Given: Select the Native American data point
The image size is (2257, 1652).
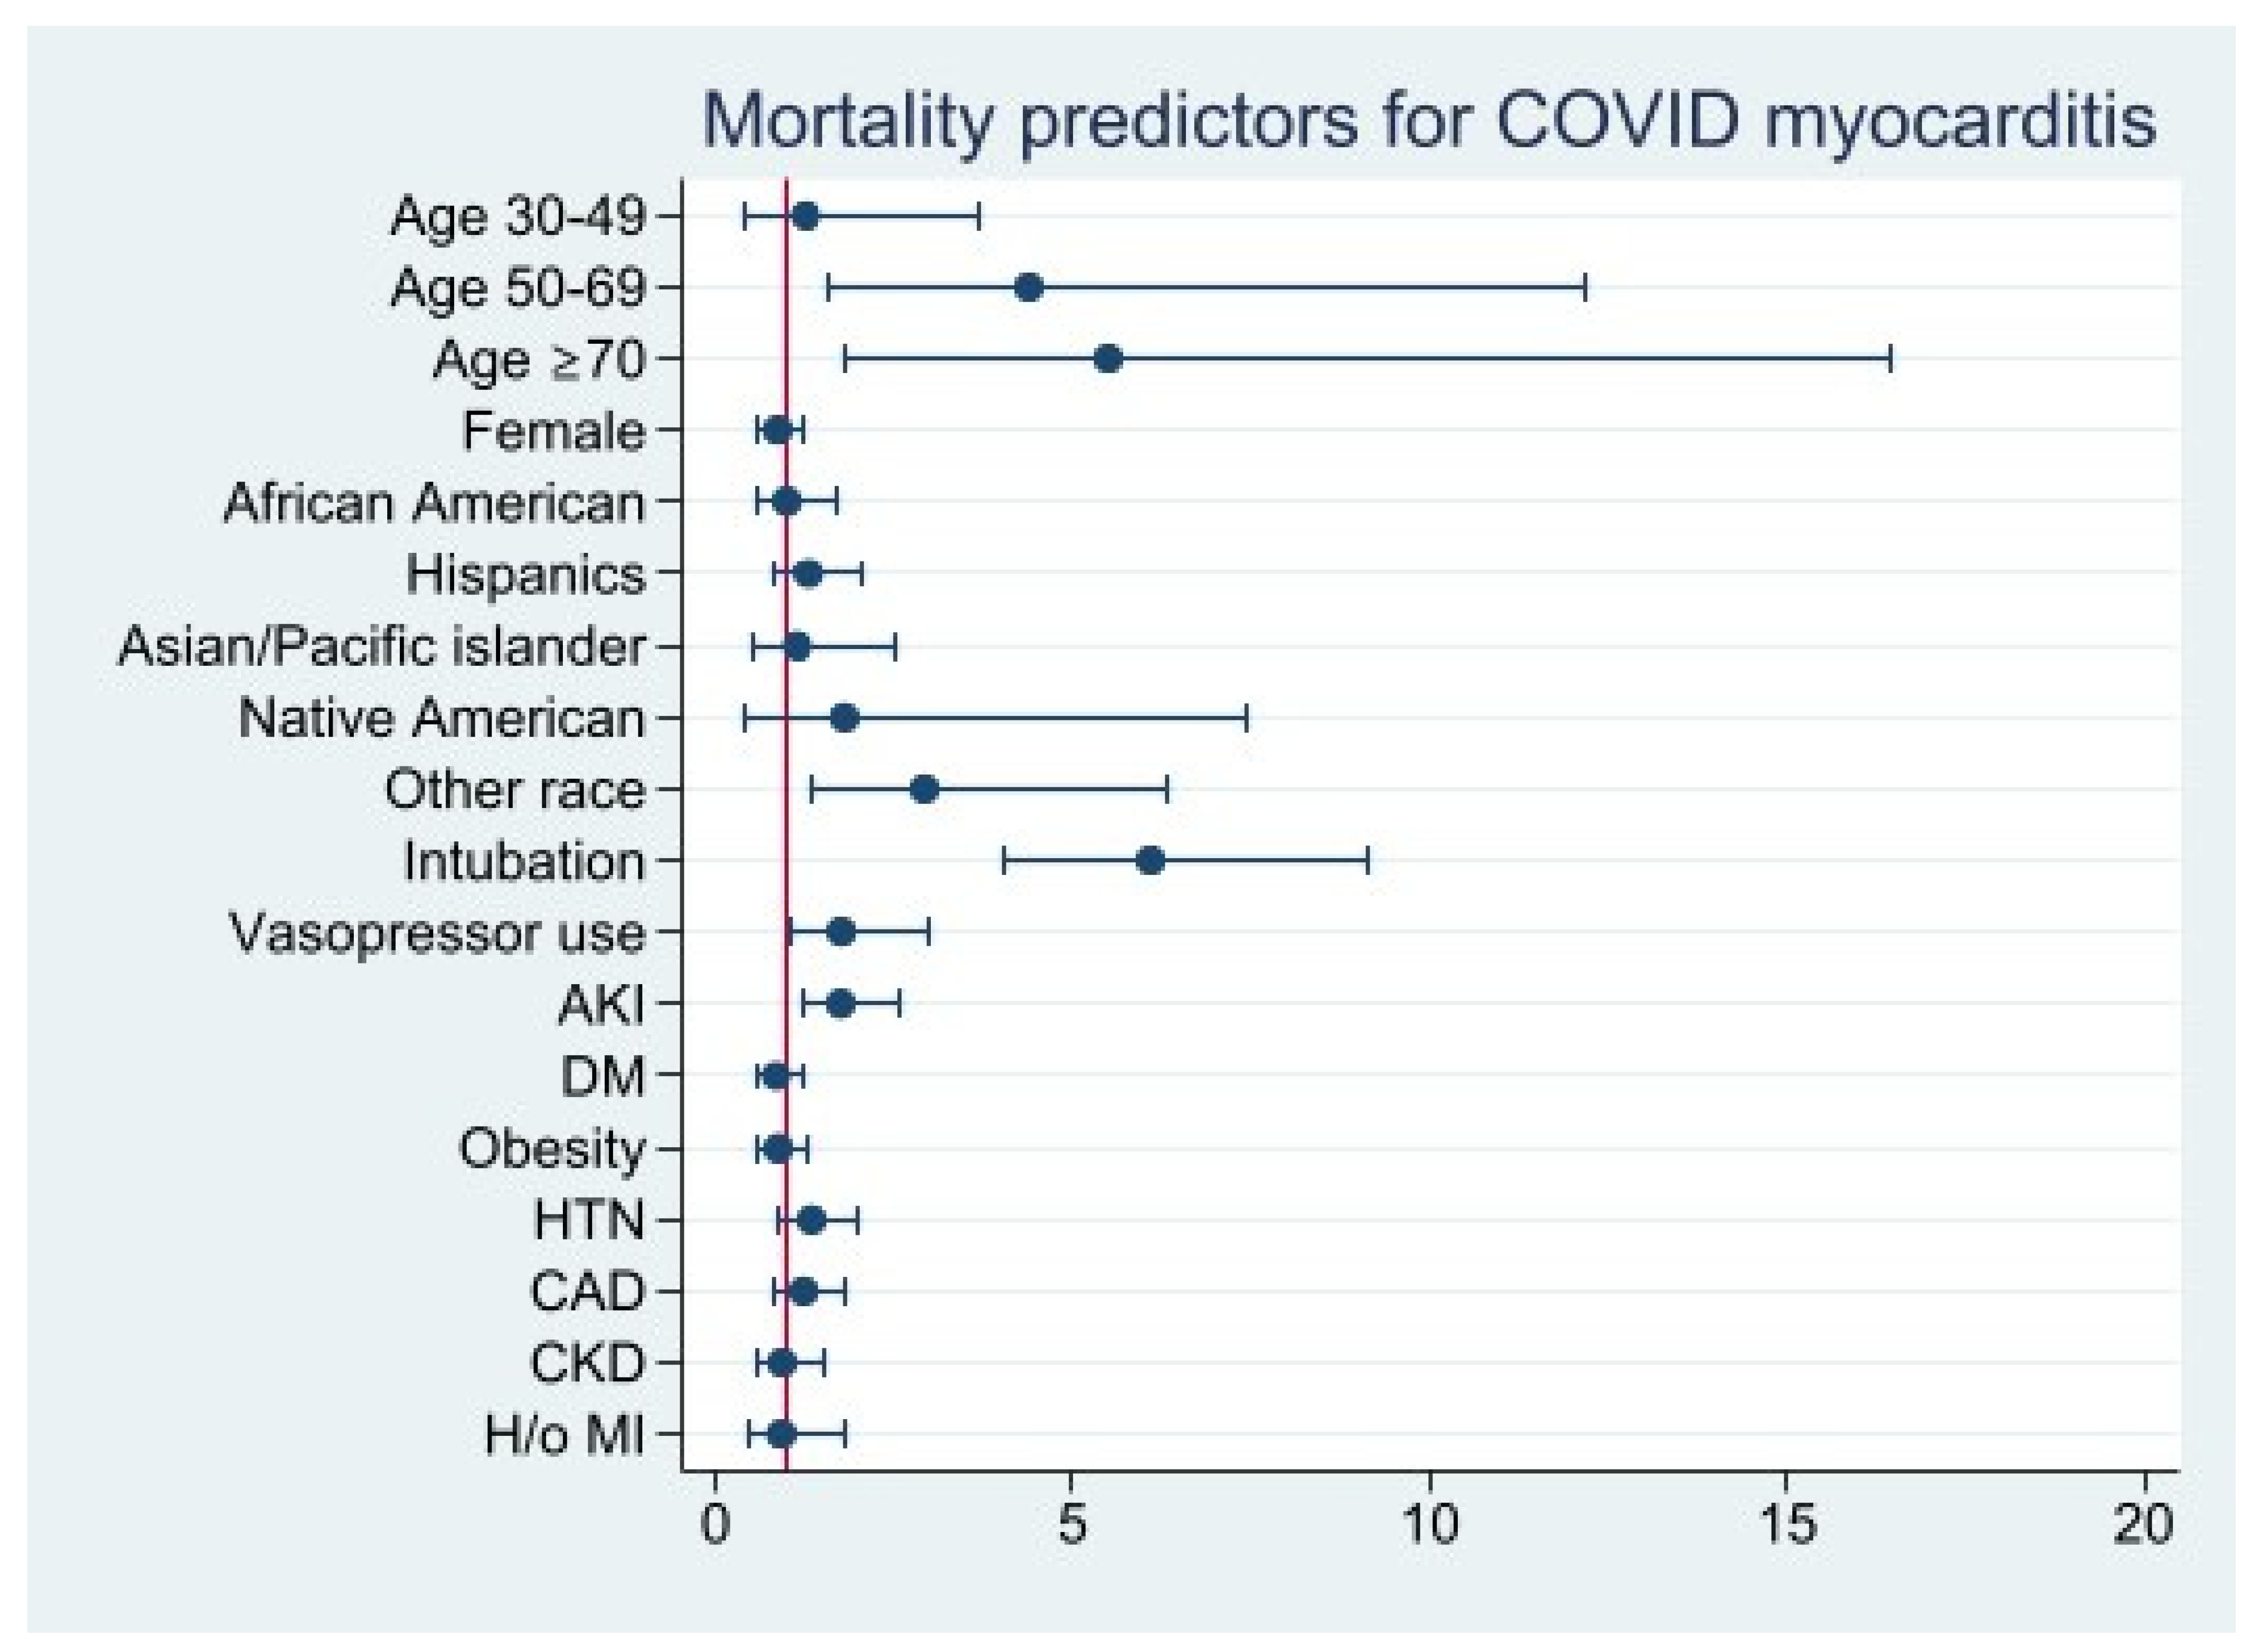Looking at the screenshot, I should (845, 718).
